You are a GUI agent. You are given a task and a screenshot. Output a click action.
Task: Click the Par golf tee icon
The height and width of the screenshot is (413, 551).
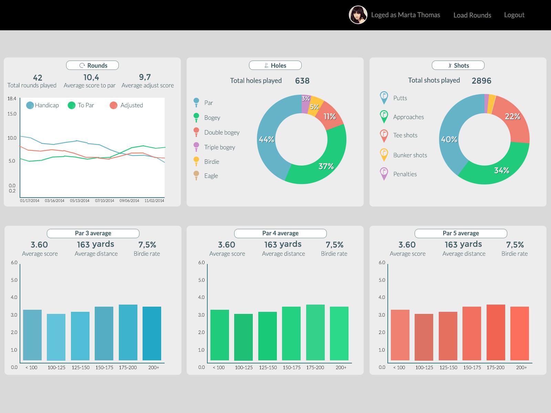point(196,103)
